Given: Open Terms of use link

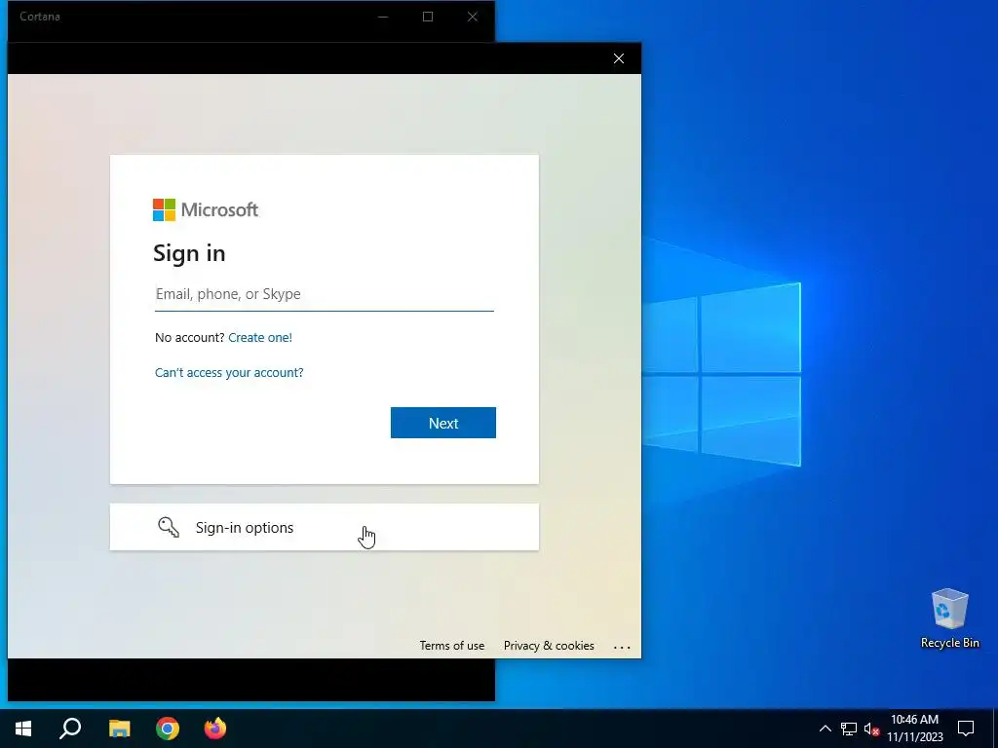Looking at the screenshot, I should coord(452,646).
